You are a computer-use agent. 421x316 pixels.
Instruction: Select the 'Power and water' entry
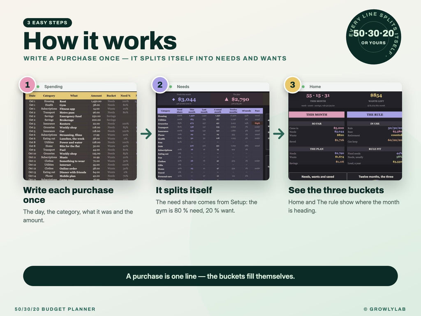[x=71, y=142]
